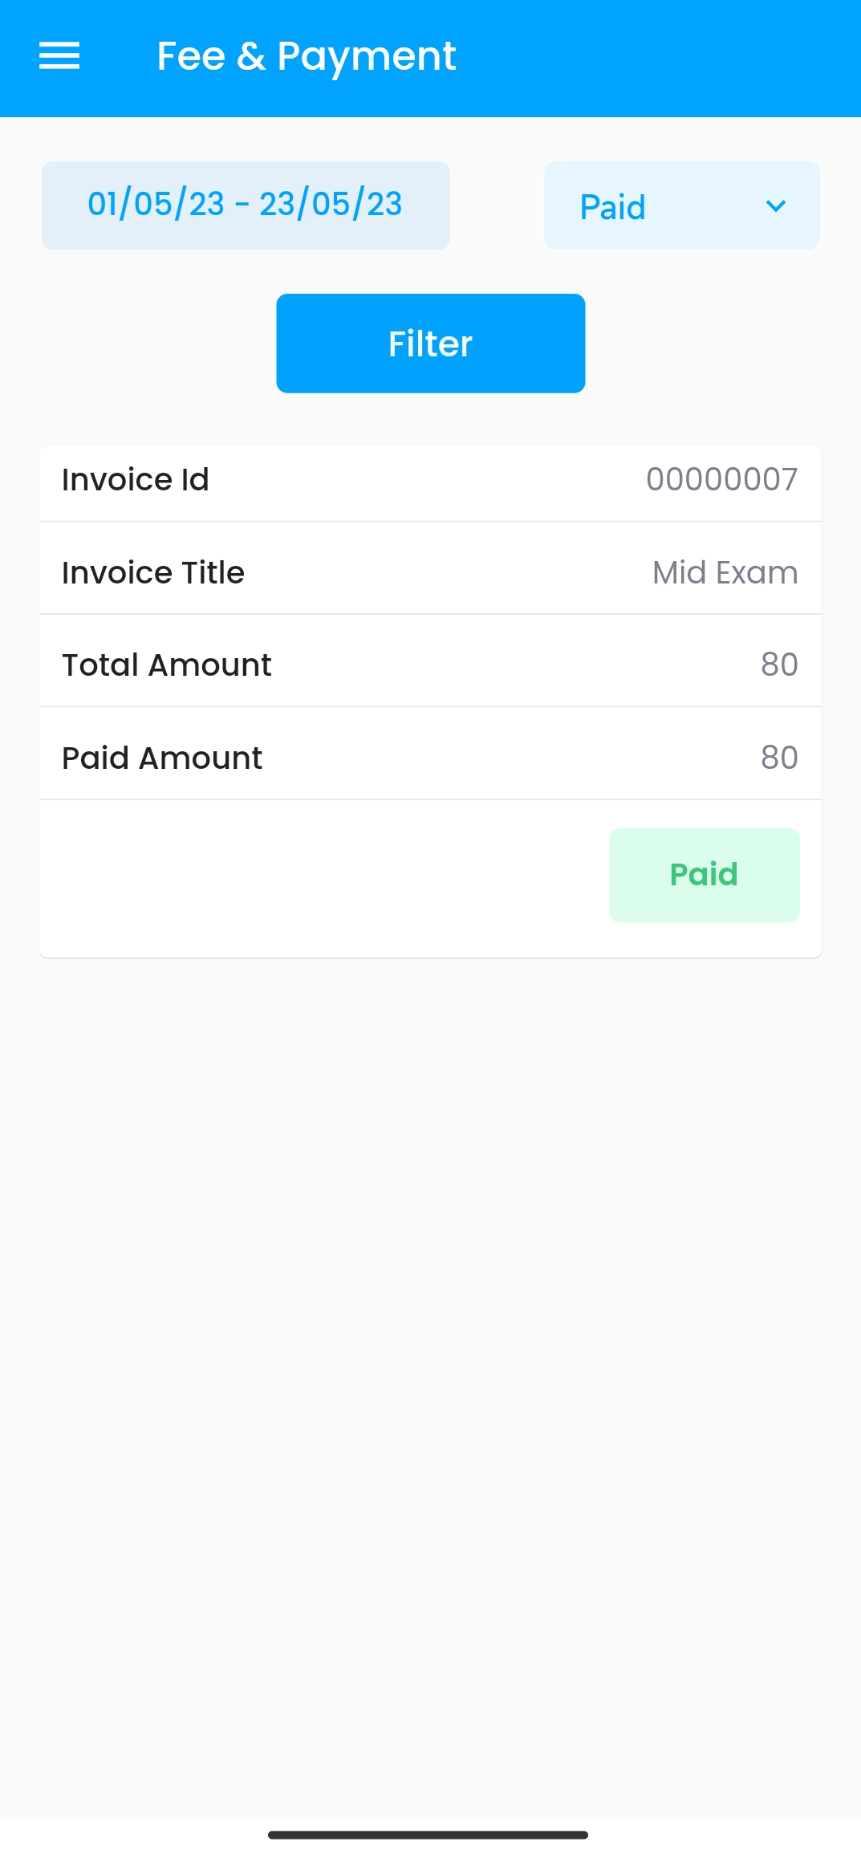The height and width of the screenshot is (1850, 861).
Task: Click the dropdown chevron arrow beside Paid
Action: 776,206
